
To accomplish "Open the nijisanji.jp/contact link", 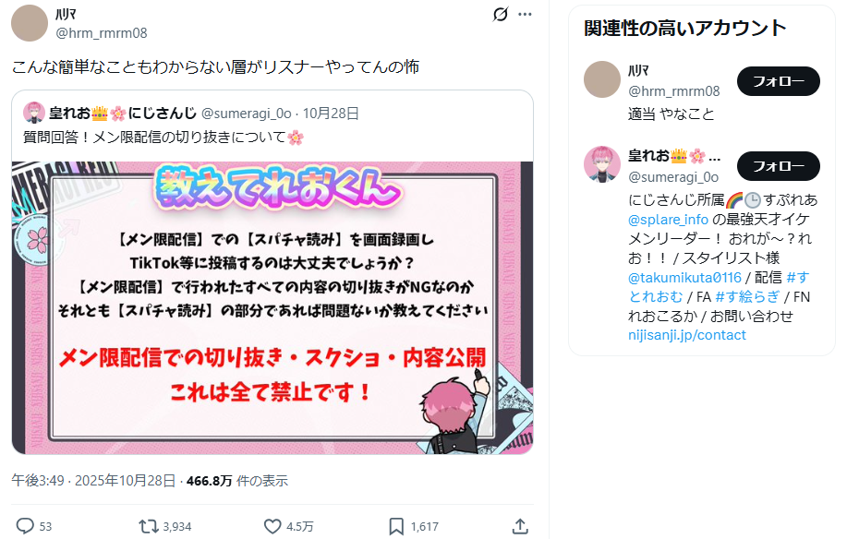I will (686, 335).
